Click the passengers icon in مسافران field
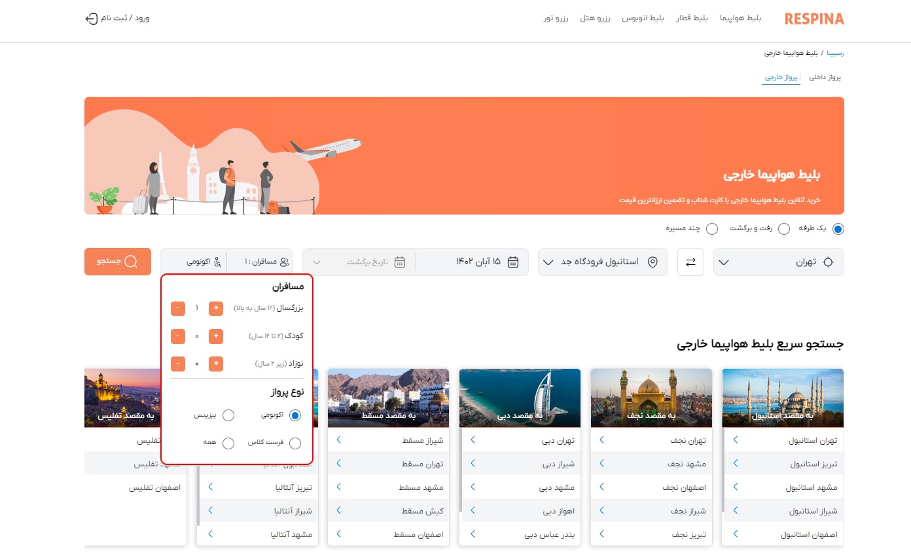911x554 pixels. [283, 261]
